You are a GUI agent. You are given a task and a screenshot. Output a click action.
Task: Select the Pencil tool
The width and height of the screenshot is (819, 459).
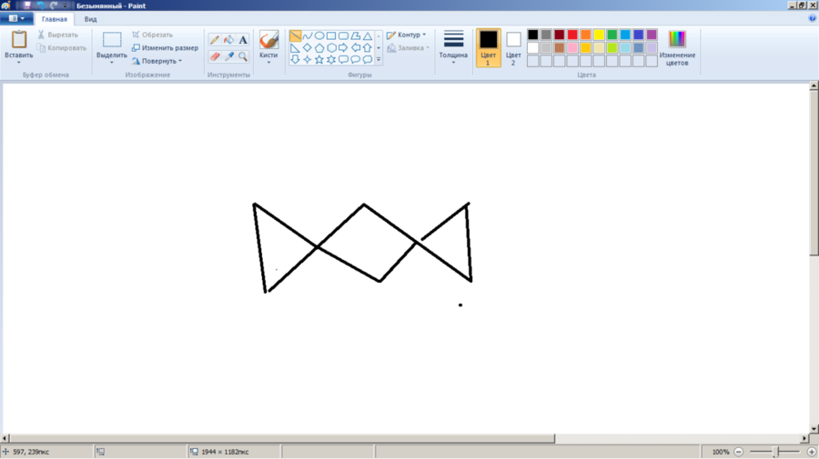pos(215,40)
